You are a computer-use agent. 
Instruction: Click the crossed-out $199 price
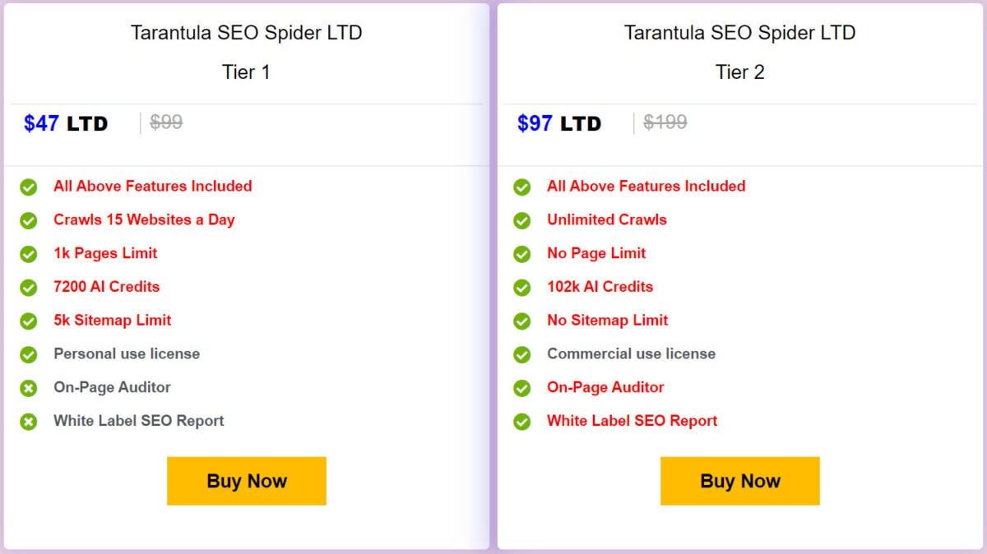666,122
